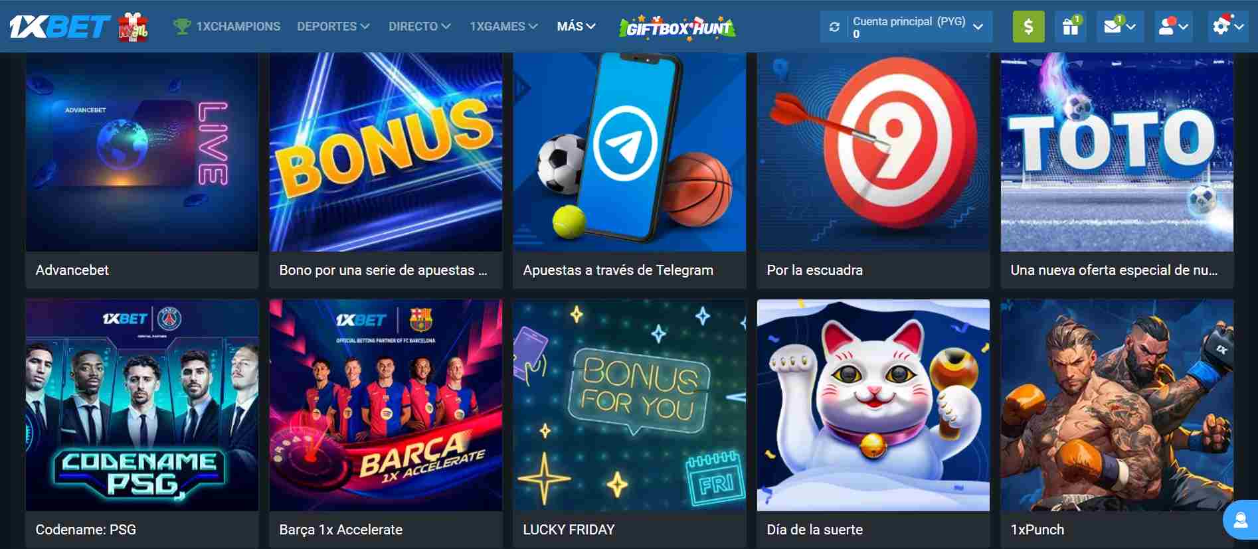
Task: Expand the 1XGAMES menu
Action: click(x=503, y=27)
